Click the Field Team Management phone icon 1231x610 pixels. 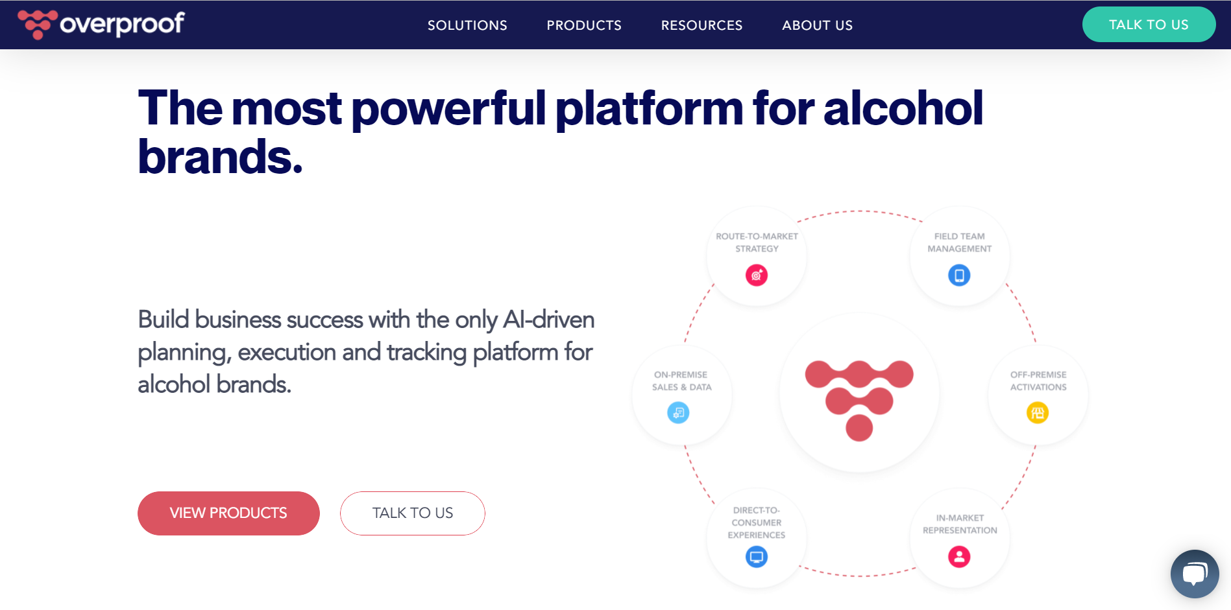[959, 276]
